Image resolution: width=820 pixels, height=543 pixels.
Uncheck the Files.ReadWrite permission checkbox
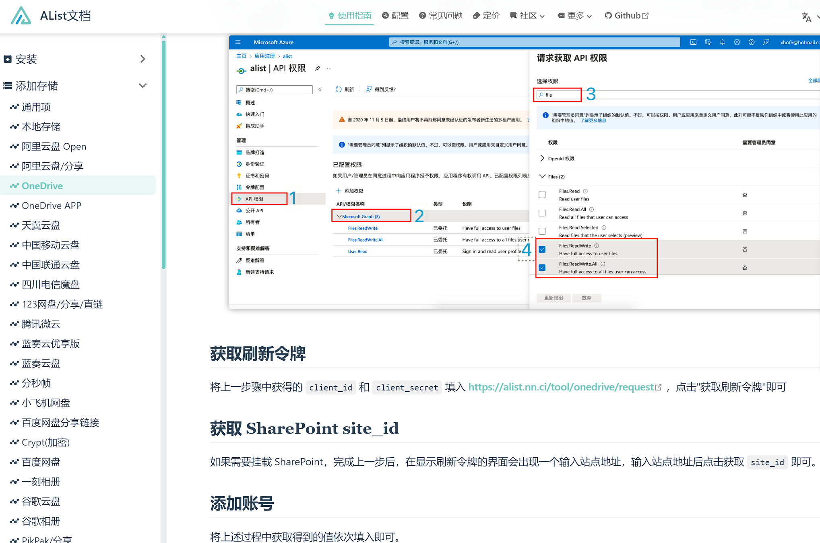[x=542, y=249]
